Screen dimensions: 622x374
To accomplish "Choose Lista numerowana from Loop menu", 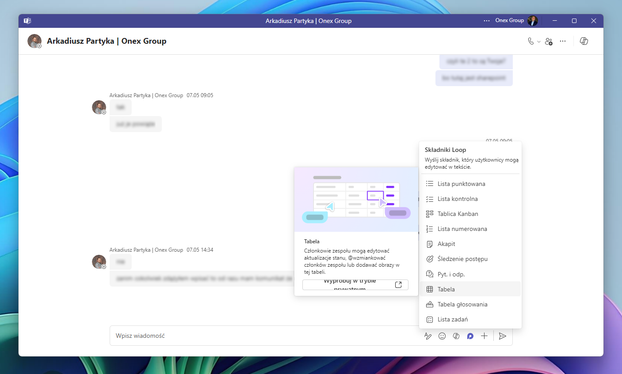I will point(470,229).
